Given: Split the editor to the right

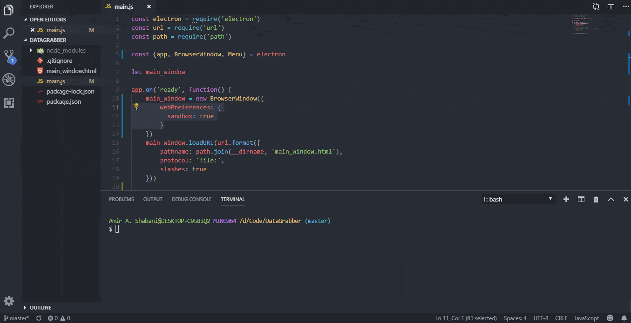Looking at the screenshot, I should coord(611,7).
